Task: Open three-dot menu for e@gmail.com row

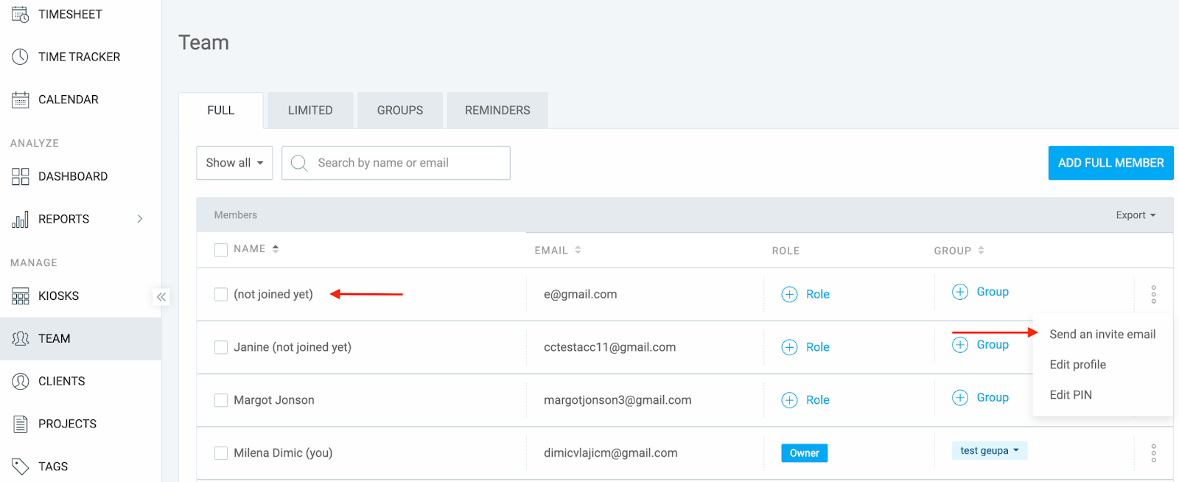Action: pos(1154,295)
